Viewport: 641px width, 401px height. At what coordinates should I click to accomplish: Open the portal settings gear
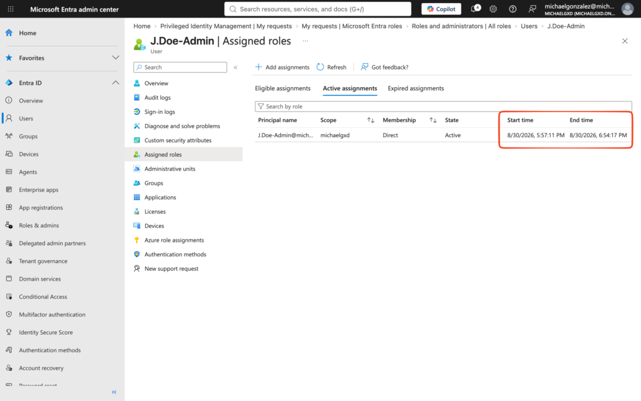point(493,9)
